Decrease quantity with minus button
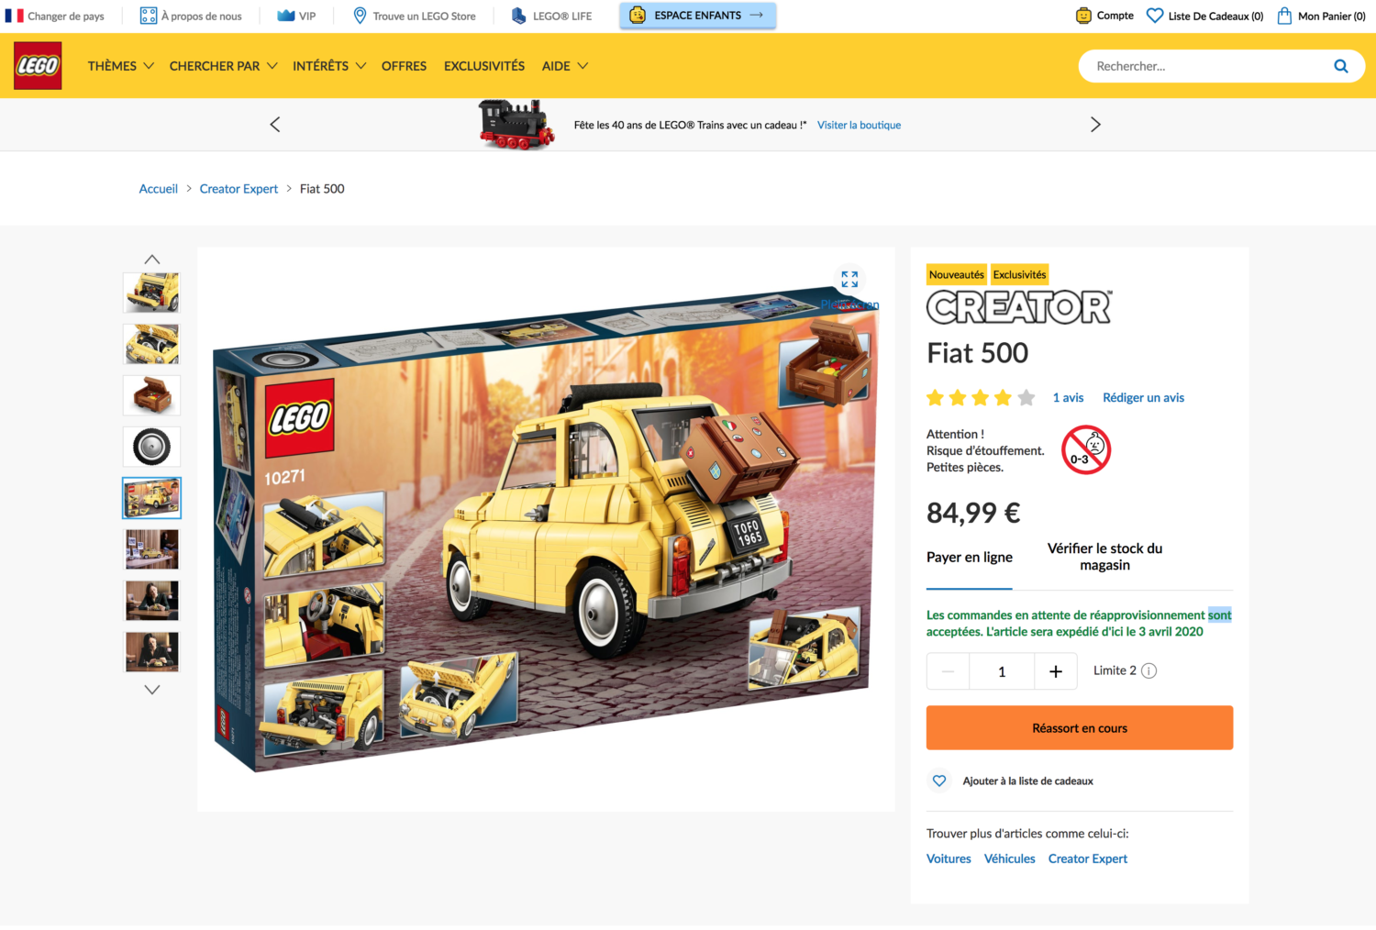1376x930 pixels. point(948,671)
